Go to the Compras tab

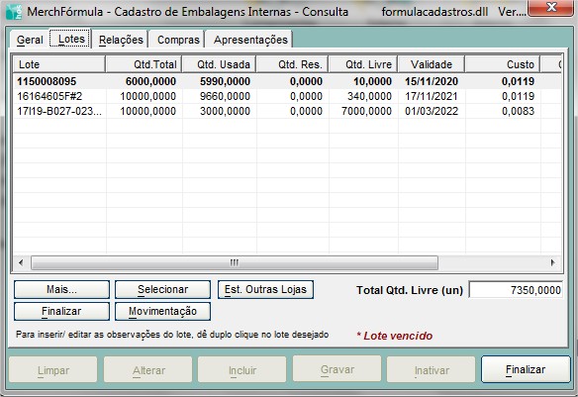pyautogui.click(x=178, y=40)
